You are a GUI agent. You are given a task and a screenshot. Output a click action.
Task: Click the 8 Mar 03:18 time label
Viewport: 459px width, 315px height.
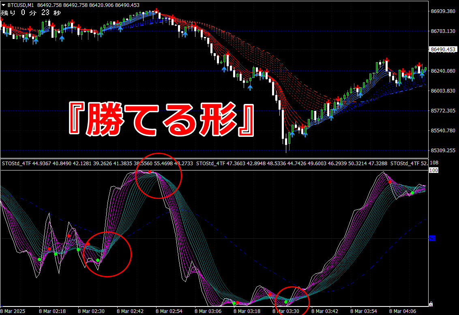(247, 311)
